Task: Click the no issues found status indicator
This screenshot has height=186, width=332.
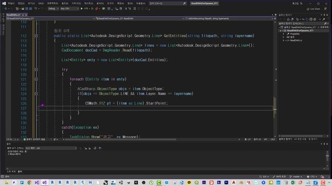Action: [34, 139]
